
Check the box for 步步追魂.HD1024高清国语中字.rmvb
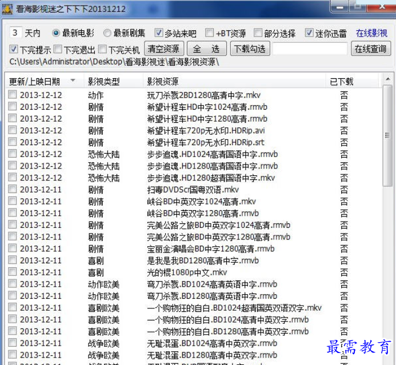(12, 154)
